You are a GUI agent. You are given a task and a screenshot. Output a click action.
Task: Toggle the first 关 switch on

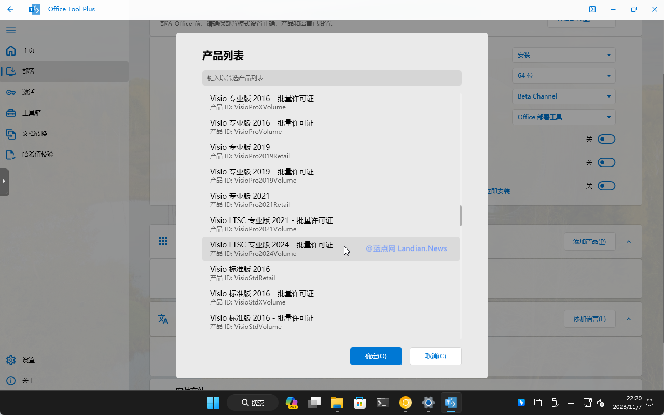coord(606,139)
